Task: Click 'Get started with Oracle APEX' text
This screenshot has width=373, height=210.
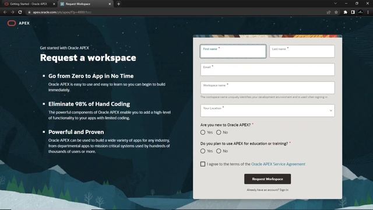Action: click(x=65, y=48)
